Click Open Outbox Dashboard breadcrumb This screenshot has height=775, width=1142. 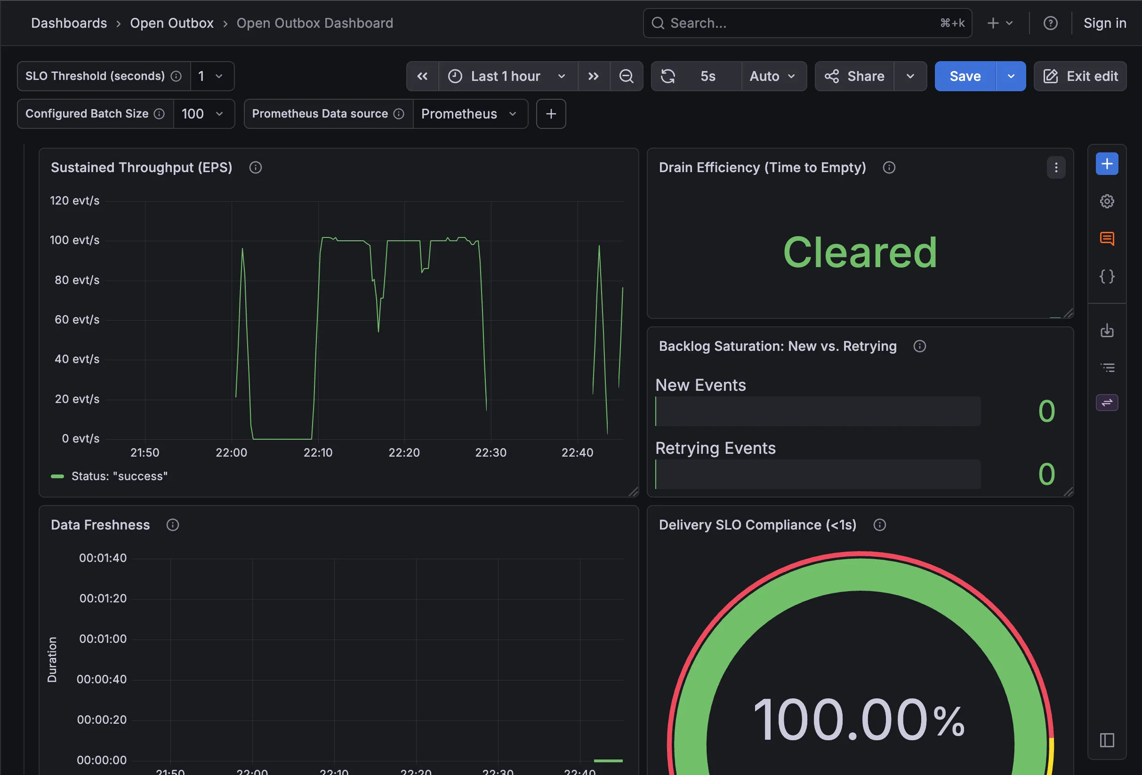pos(315,23)
